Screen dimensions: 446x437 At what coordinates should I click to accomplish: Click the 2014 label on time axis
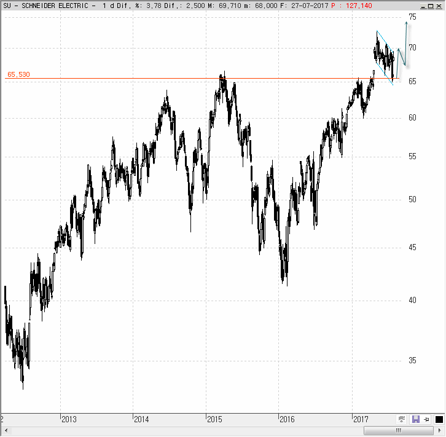141,419
